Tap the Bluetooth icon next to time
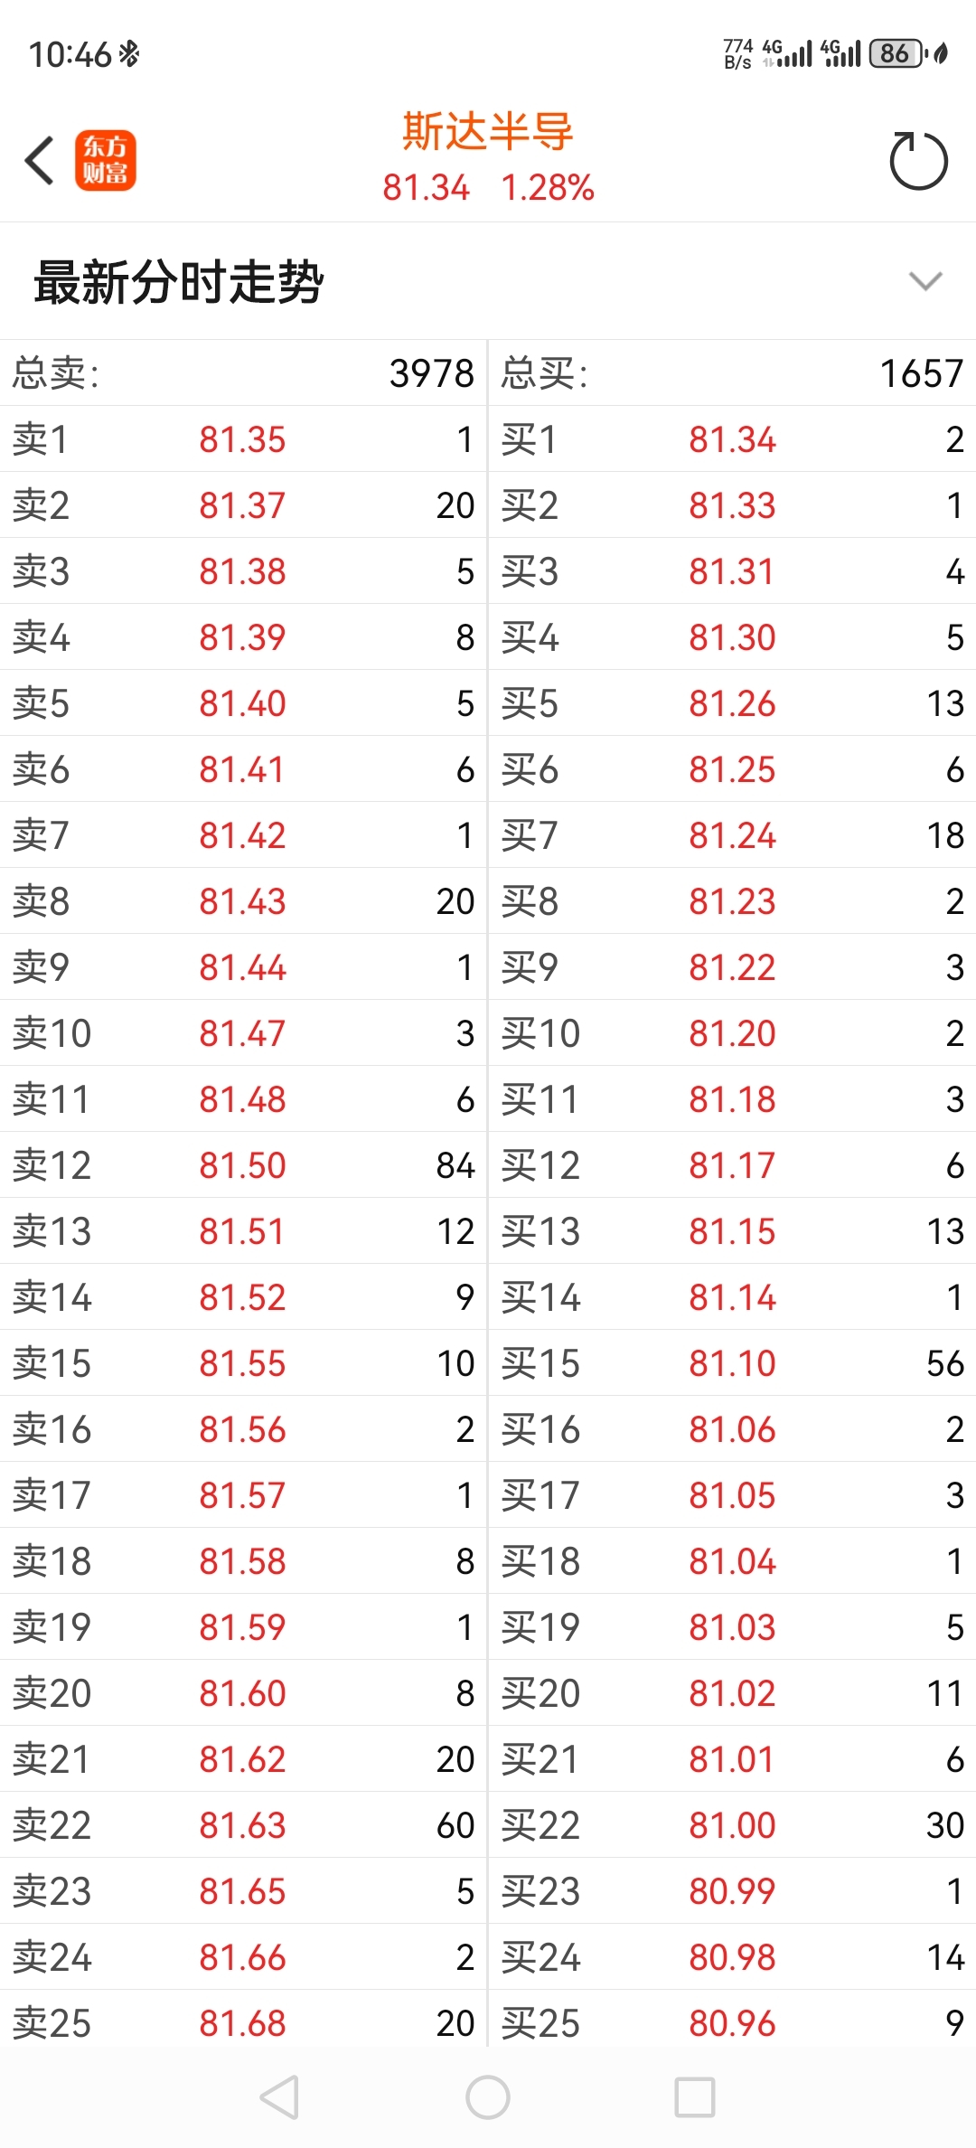 129,54
